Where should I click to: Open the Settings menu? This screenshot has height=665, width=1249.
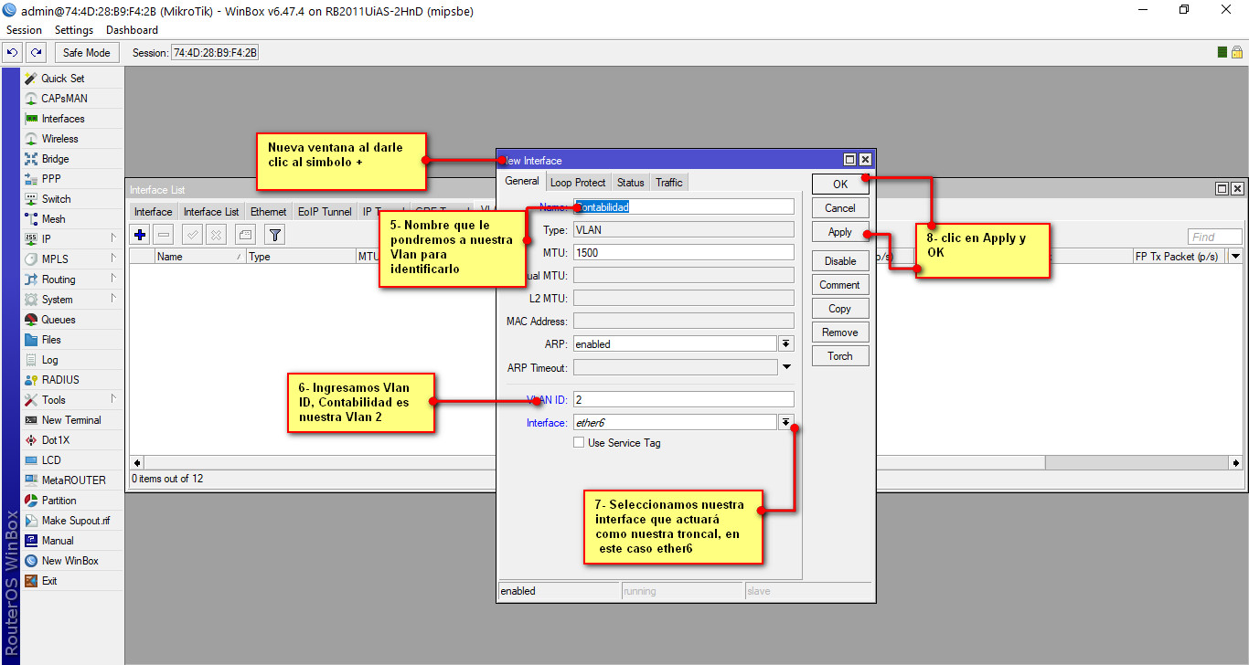pyautogui.click(x=74, y=30)
